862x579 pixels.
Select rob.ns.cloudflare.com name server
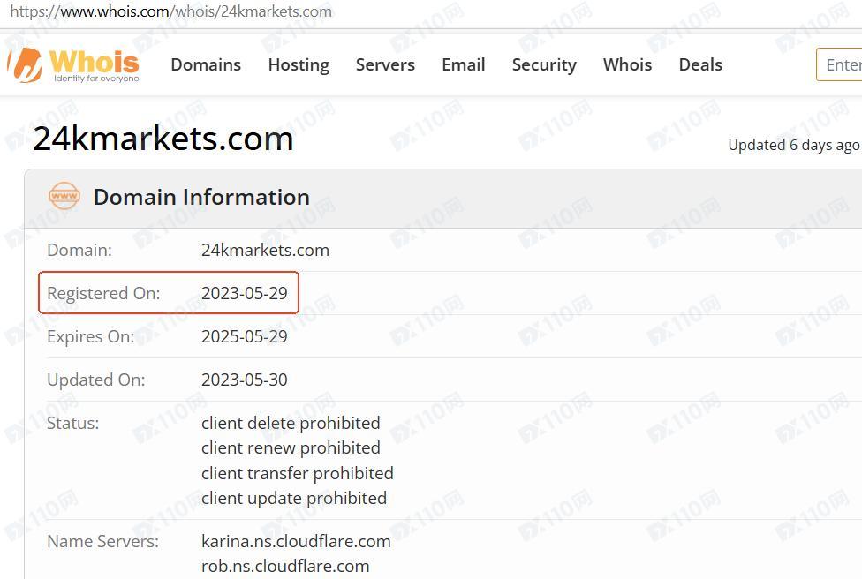point(285,566)
